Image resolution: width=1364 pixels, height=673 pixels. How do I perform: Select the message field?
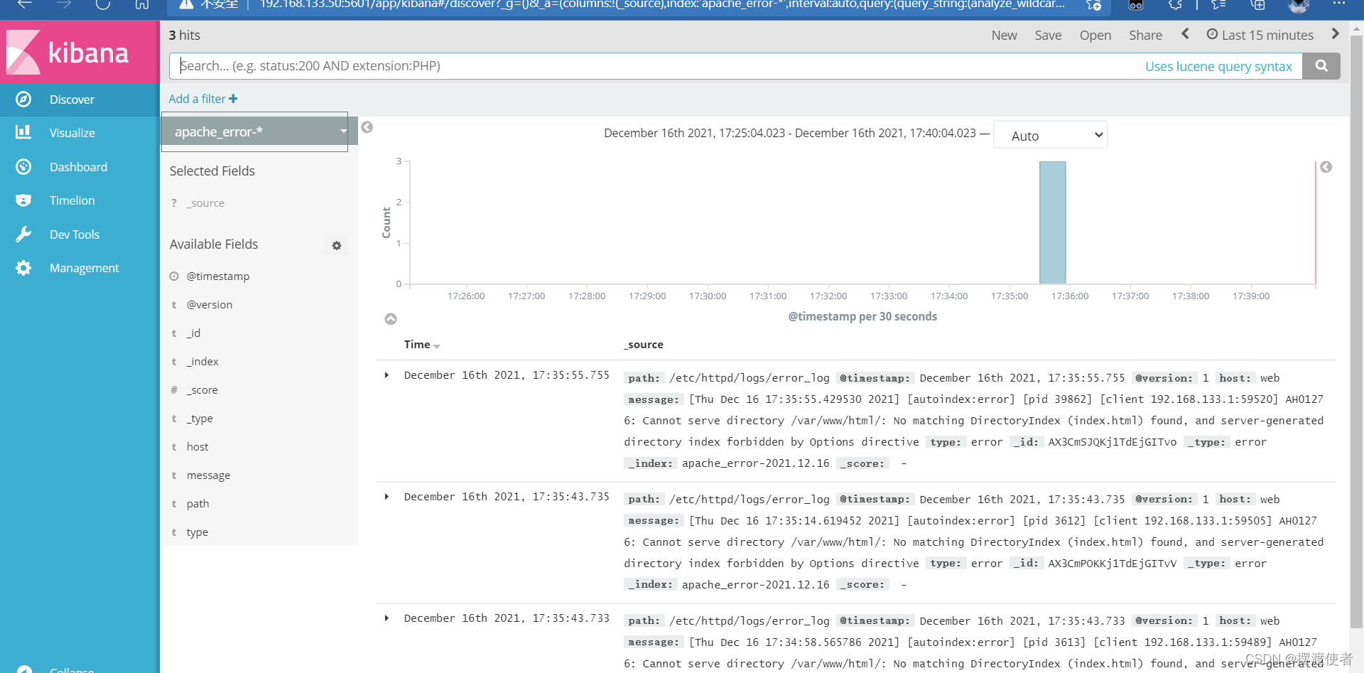pyautogui.click(x=208, y=475)
